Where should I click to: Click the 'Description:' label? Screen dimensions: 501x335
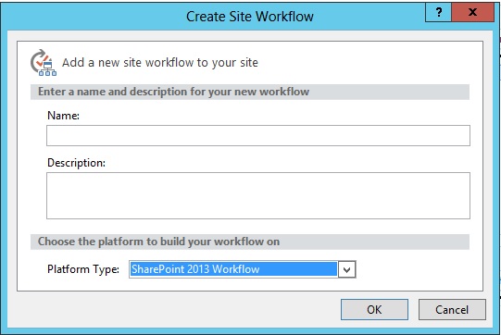coord(76,163)
